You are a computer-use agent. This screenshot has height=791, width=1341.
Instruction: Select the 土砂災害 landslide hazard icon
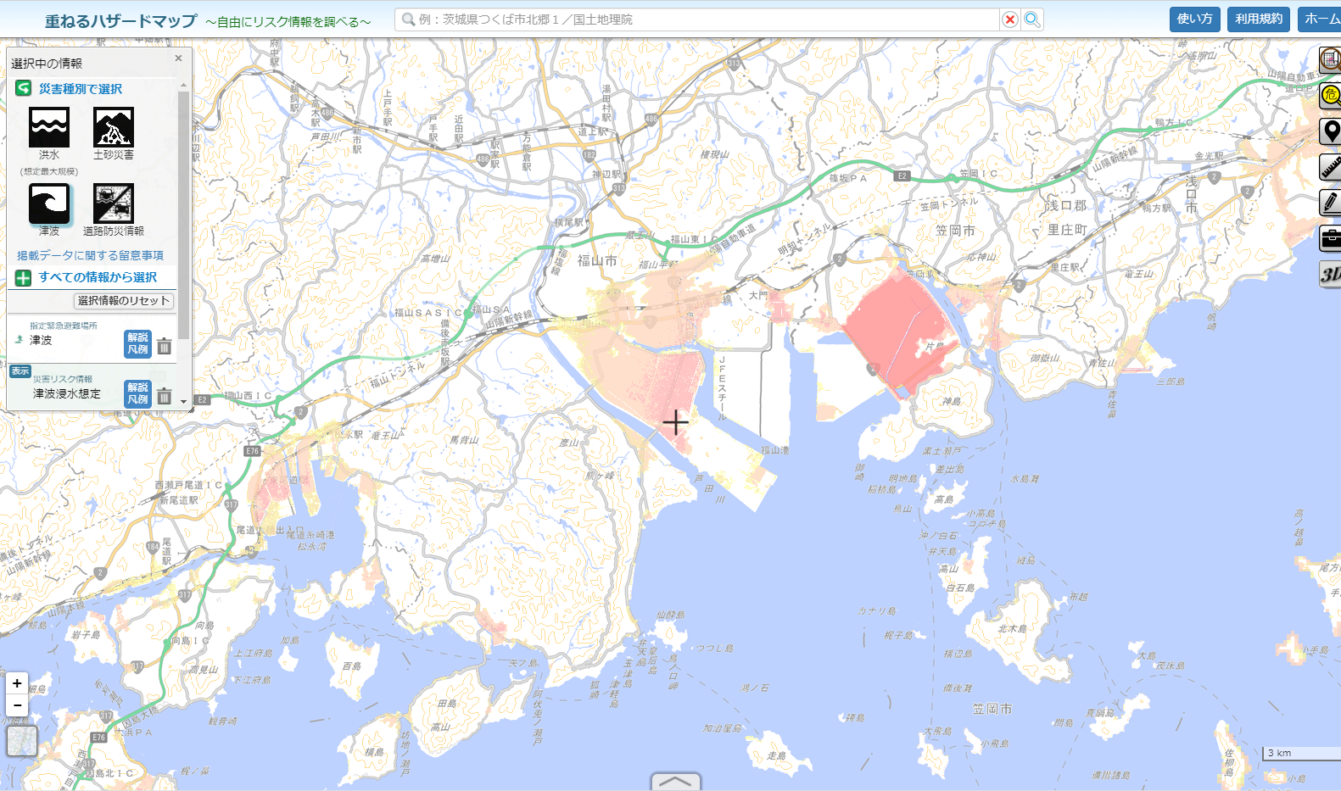[114, 127]
